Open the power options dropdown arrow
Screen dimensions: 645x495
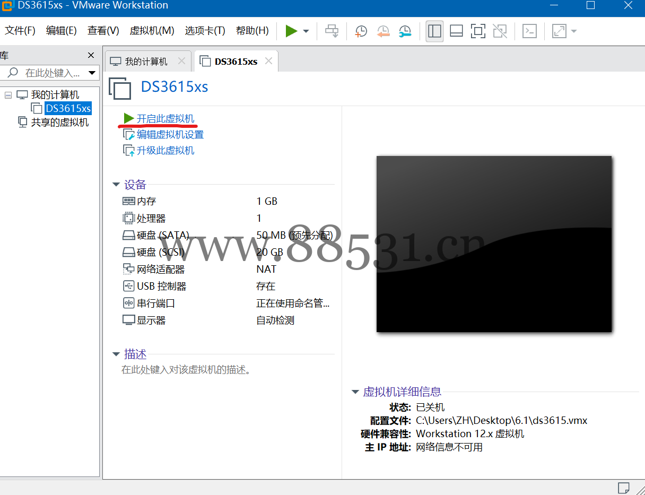pos(306,31)
